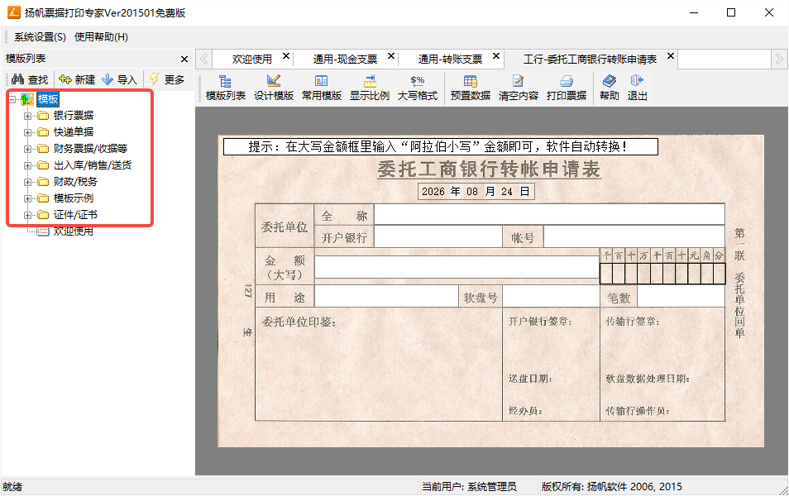Switch to the 工行-委托工商银行转账申请表 tab
Screen dimensions: 789x496
590,60
